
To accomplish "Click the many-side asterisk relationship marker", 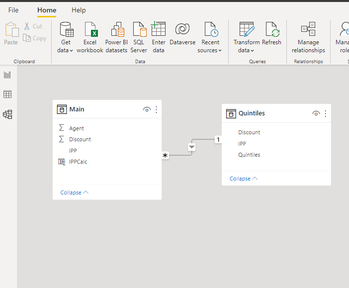I will tap(165, 155).
